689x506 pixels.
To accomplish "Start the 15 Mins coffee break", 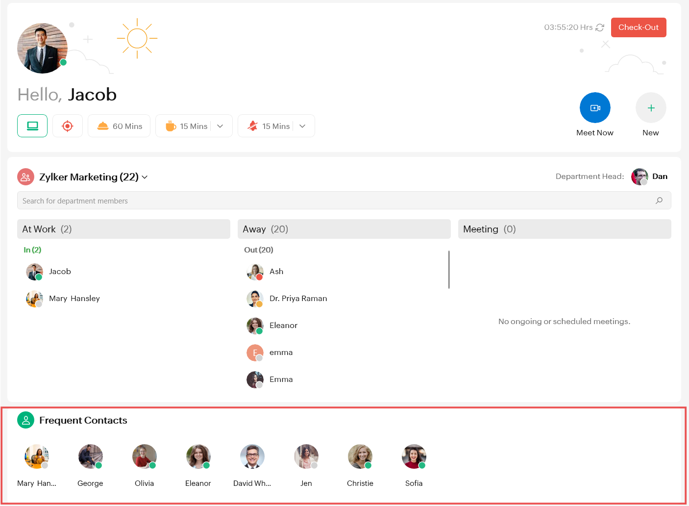I will 187,126.
